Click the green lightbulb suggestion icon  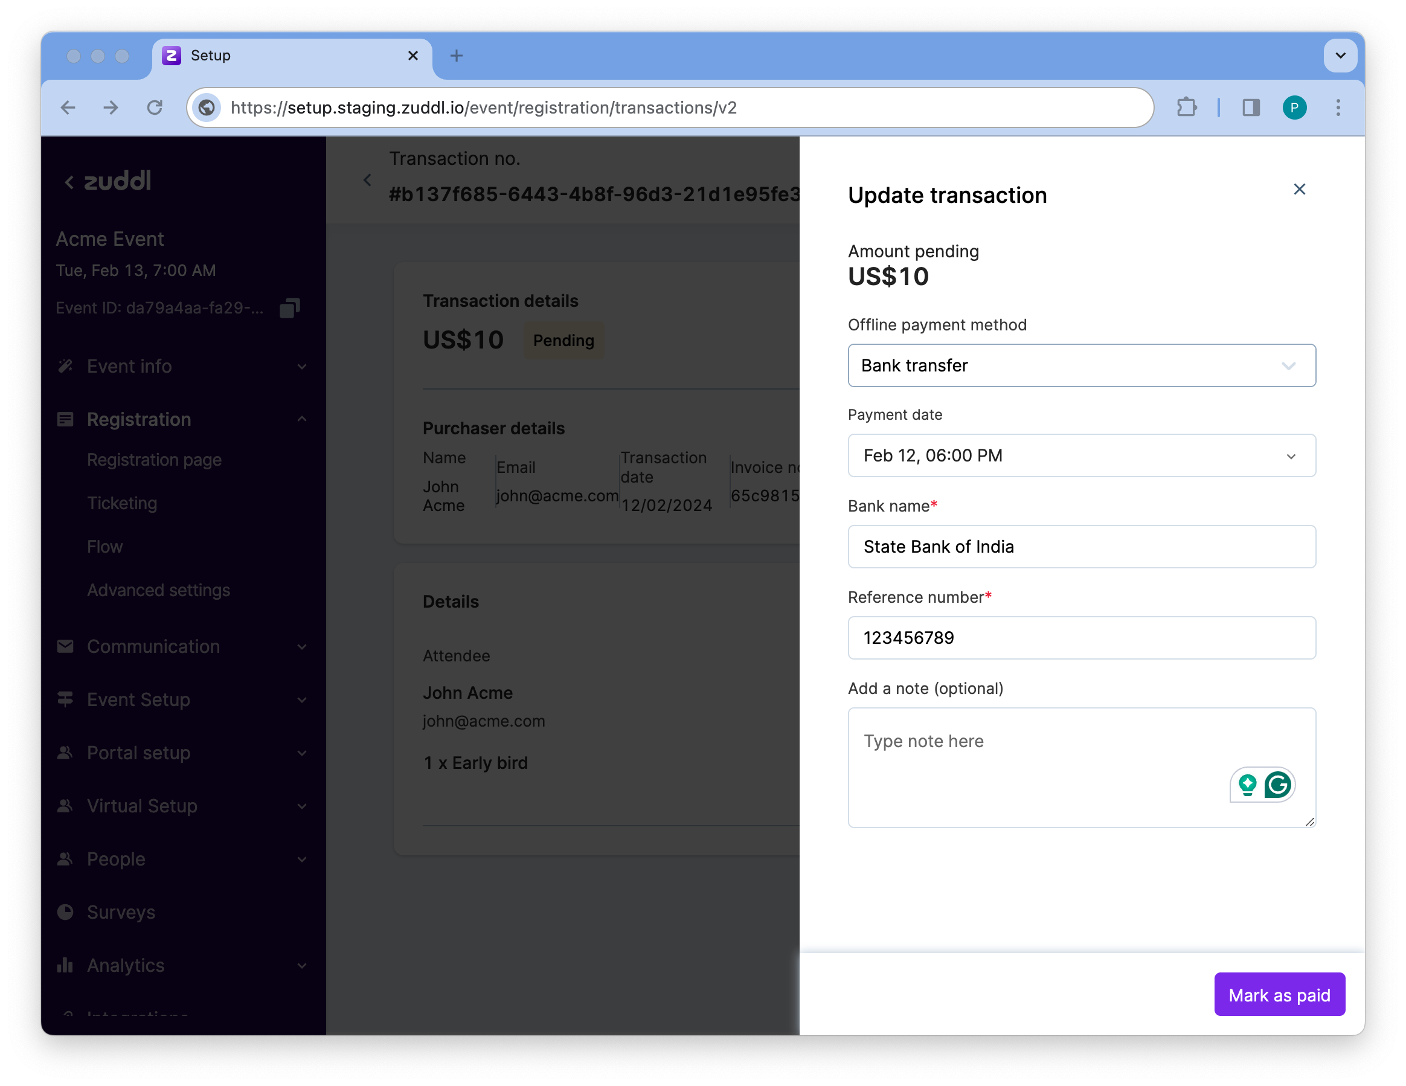point(1247,785)
